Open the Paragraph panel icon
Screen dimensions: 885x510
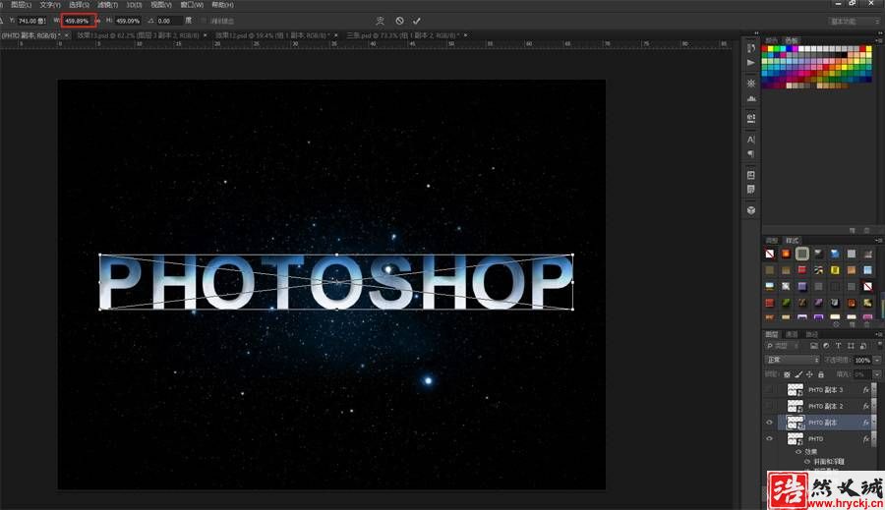pyautogui.click(x=750, y=154)
